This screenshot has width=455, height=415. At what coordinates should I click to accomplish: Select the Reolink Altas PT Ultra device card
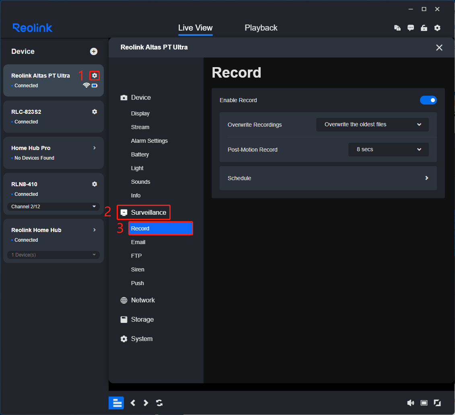click(x=54, y=80)
